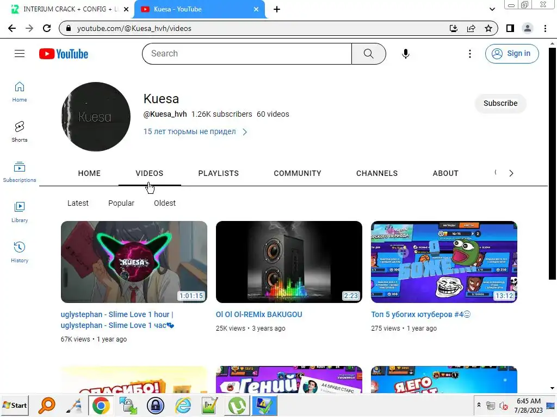557x417 pixels.
Task: Open 'uglystephan - Slime Love 1 hour' video title
Action: 117,320
